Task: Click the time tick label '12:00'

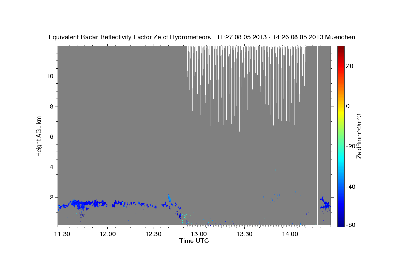Action: (x=108, y=234)
